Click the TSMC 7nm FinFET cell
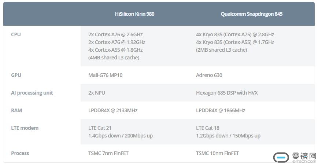Viewport: 318px width, 165px height. click(108, 153)
